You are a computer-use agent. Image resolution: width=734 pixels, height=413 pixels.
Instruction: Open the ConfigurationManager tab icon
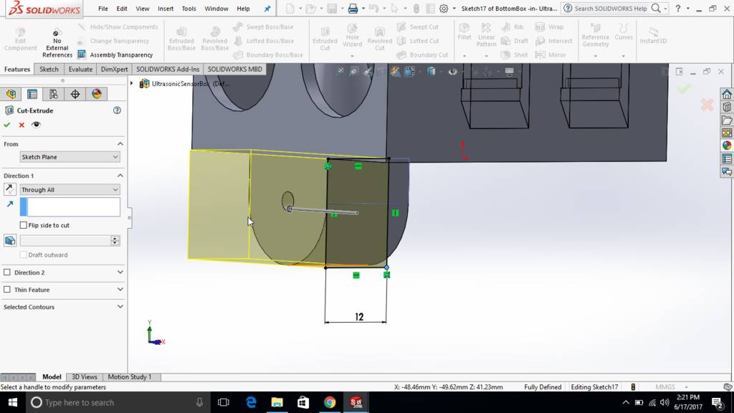pyautogui.click(x=54, y=94)
